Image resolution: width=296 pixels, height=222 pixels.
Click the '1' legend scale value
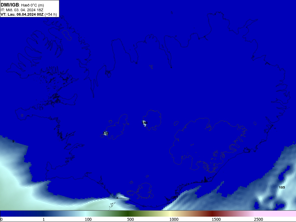pos(44,219)
